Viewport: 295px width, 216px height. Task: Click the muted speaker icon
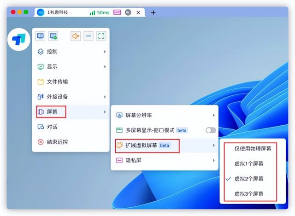[x=76, y=36]
